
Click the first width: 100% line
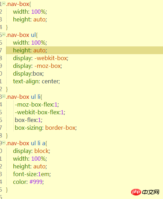[30, 12]
